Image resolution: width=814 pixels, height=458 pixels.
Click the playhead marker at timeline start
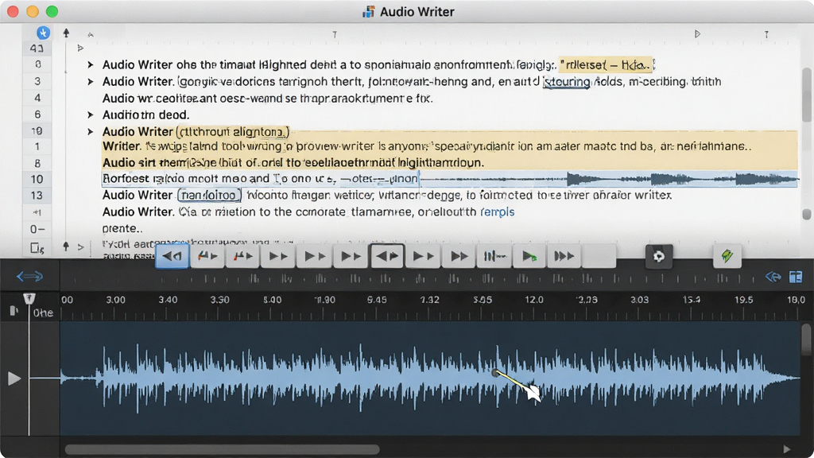[x=29, y=299]
